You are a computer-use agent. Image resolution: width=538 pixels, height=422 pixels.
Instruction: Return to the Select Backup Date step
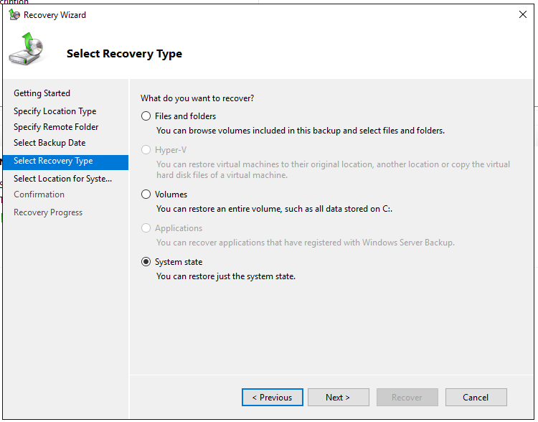(x=49, y=143)
